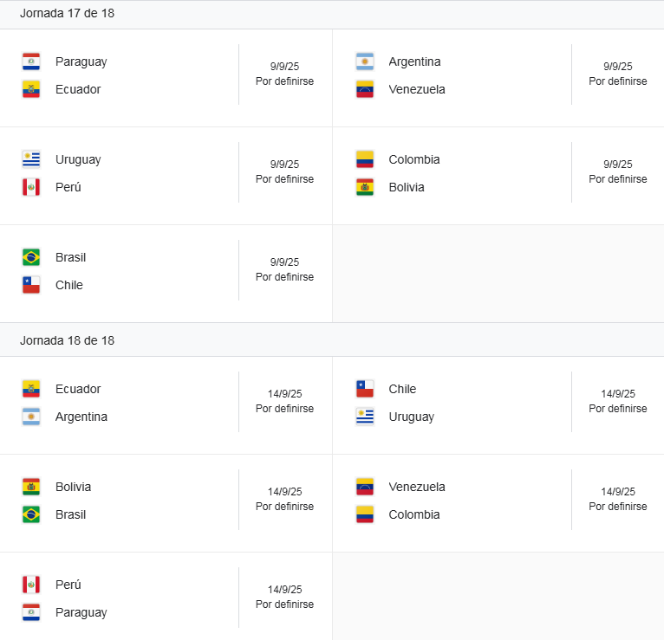This screenshot has height=640, width=664.
Task: Select Argentina team name on 9/9/25
Action: pyautogui.click(x=414, y=61)
